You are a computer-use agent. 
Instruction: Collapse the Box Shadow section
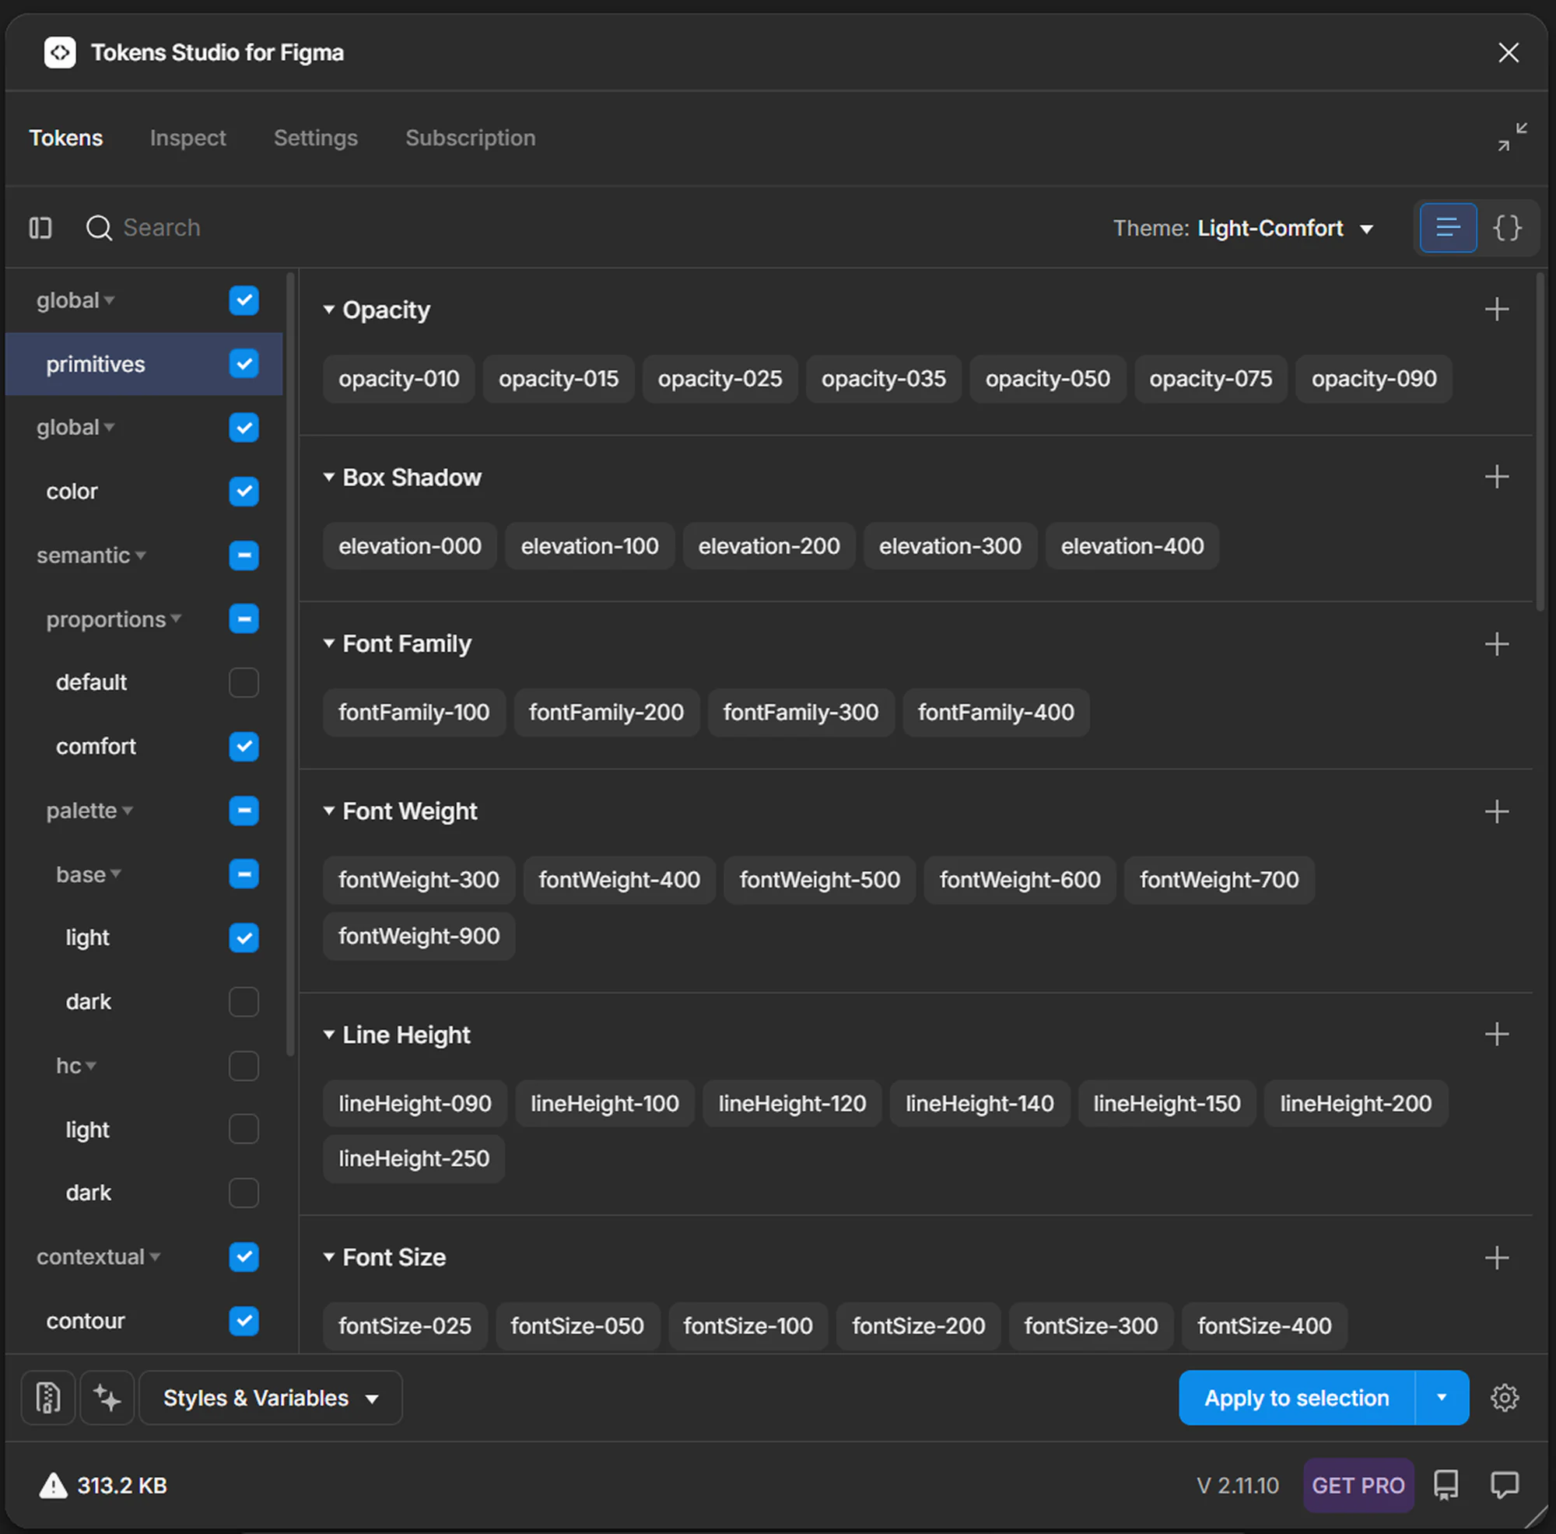(x=328, y=477)
